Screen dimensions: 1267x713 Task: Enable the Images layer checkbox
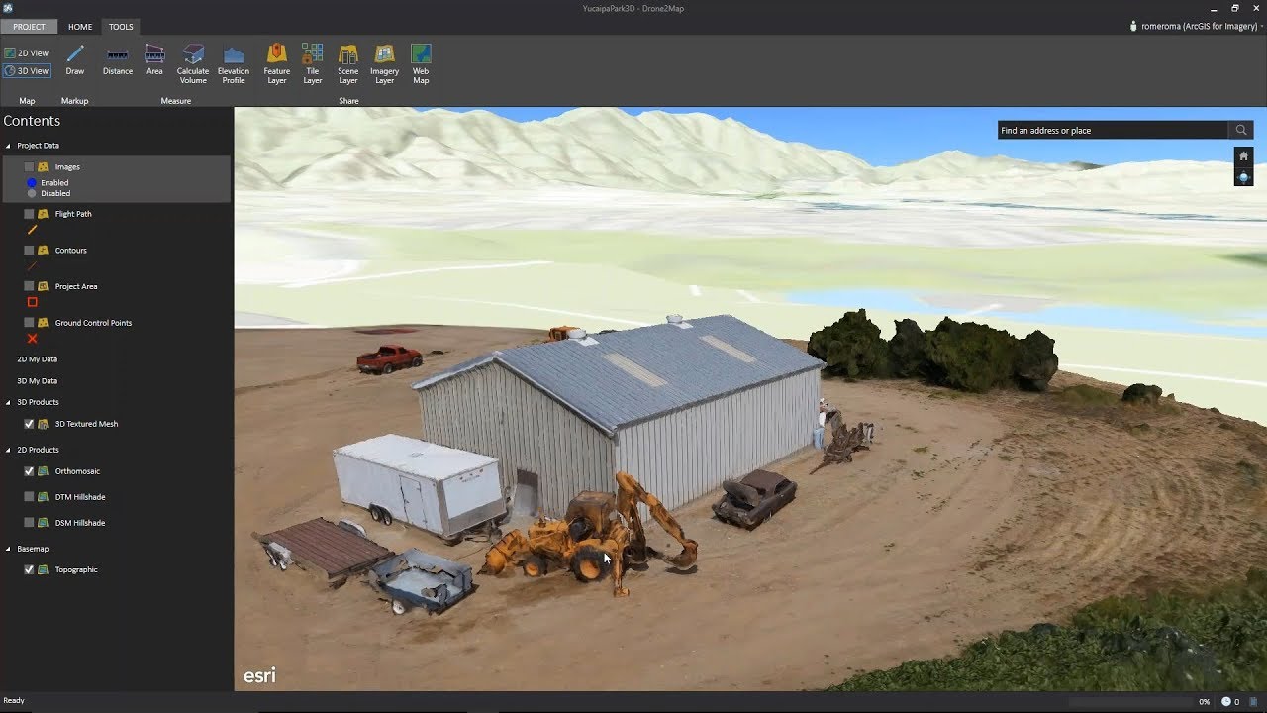[29, 167]
